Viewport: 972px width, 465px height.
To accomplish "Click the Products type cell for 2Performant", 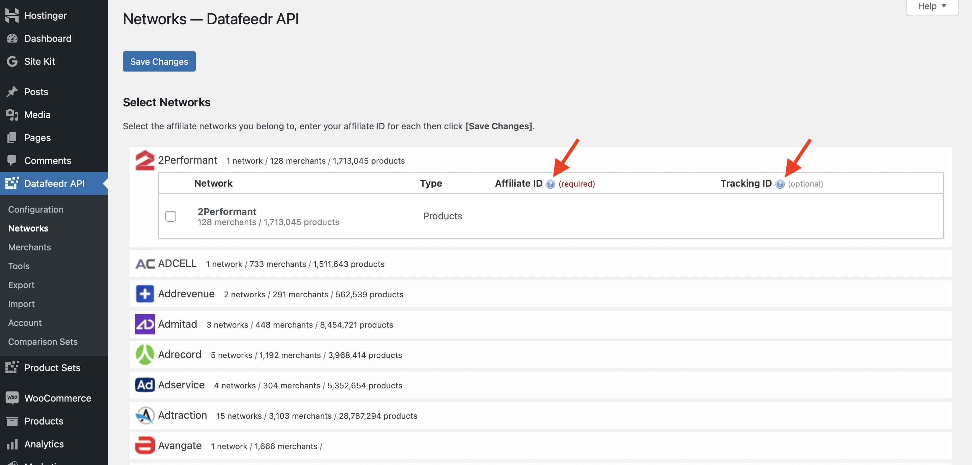I will pos(442,216).
